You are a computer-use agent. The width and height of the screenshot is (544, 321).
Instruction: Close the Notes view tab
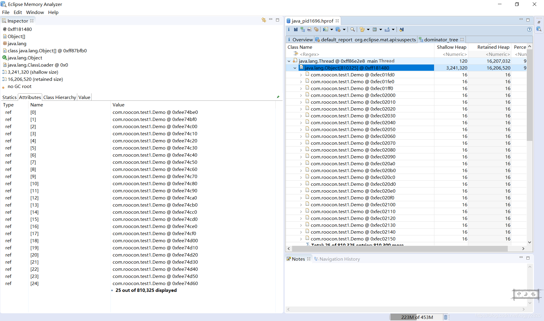click(309, 259)
